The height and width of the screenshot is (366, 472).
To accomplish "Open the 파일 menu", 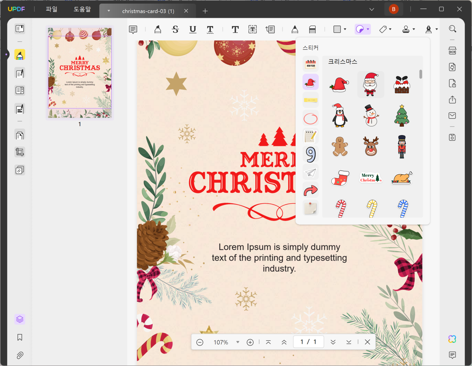I will point(51,9).
